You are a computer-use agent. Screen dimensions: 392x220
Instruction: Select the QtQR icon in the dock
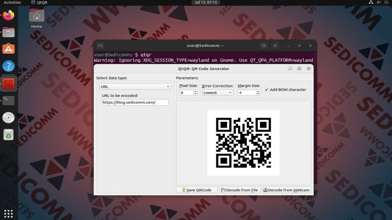(8, 84)
